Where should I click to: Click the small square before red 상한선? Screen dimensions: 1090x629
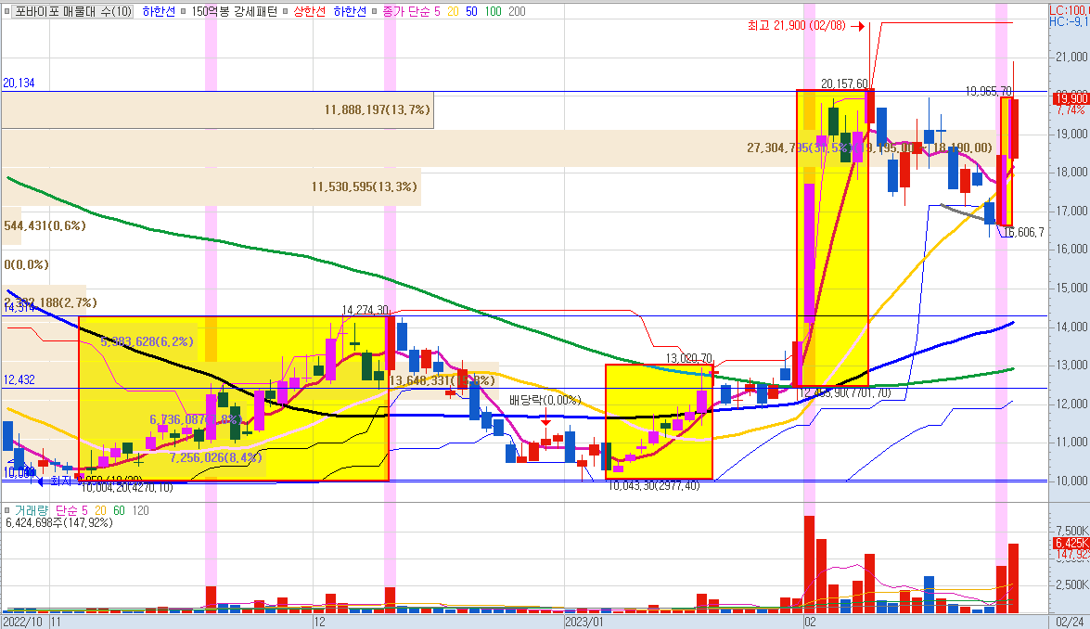286,12
